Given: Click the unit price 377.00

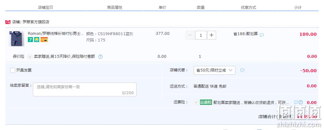Looking at the screenshot, I should point(163,33).
